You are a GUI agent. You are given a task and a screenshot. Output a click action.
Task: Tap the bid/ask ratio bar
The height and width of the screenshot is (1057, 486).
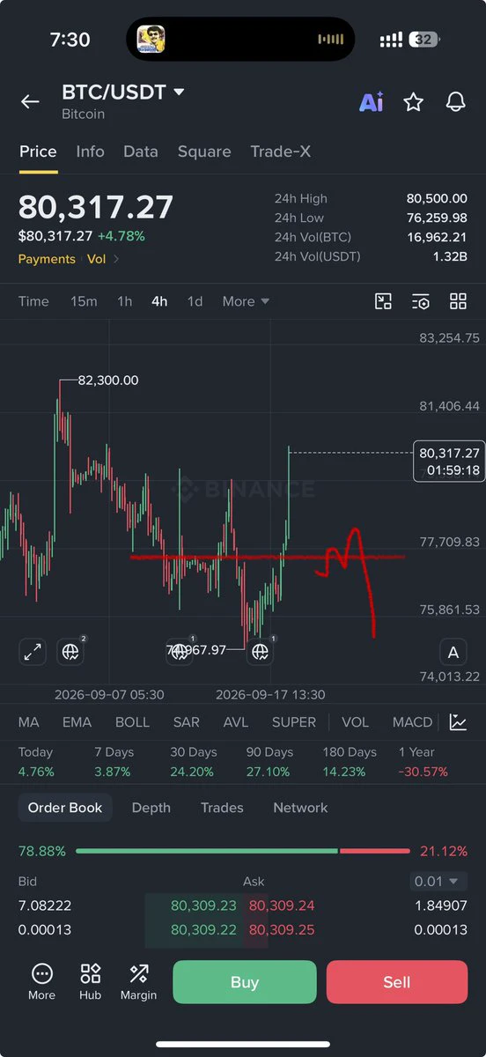(243, 851)
